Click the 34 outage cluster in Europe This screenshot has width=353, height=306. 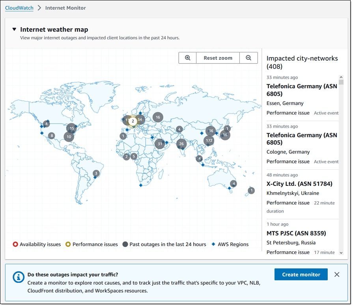click(x=140, y=119)
